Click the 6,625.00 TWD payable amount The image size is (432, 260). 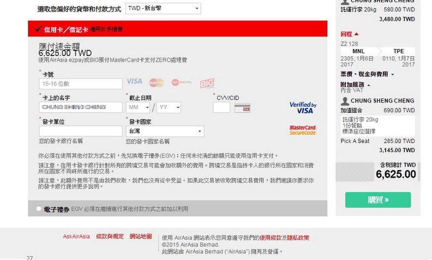(65, 53)
